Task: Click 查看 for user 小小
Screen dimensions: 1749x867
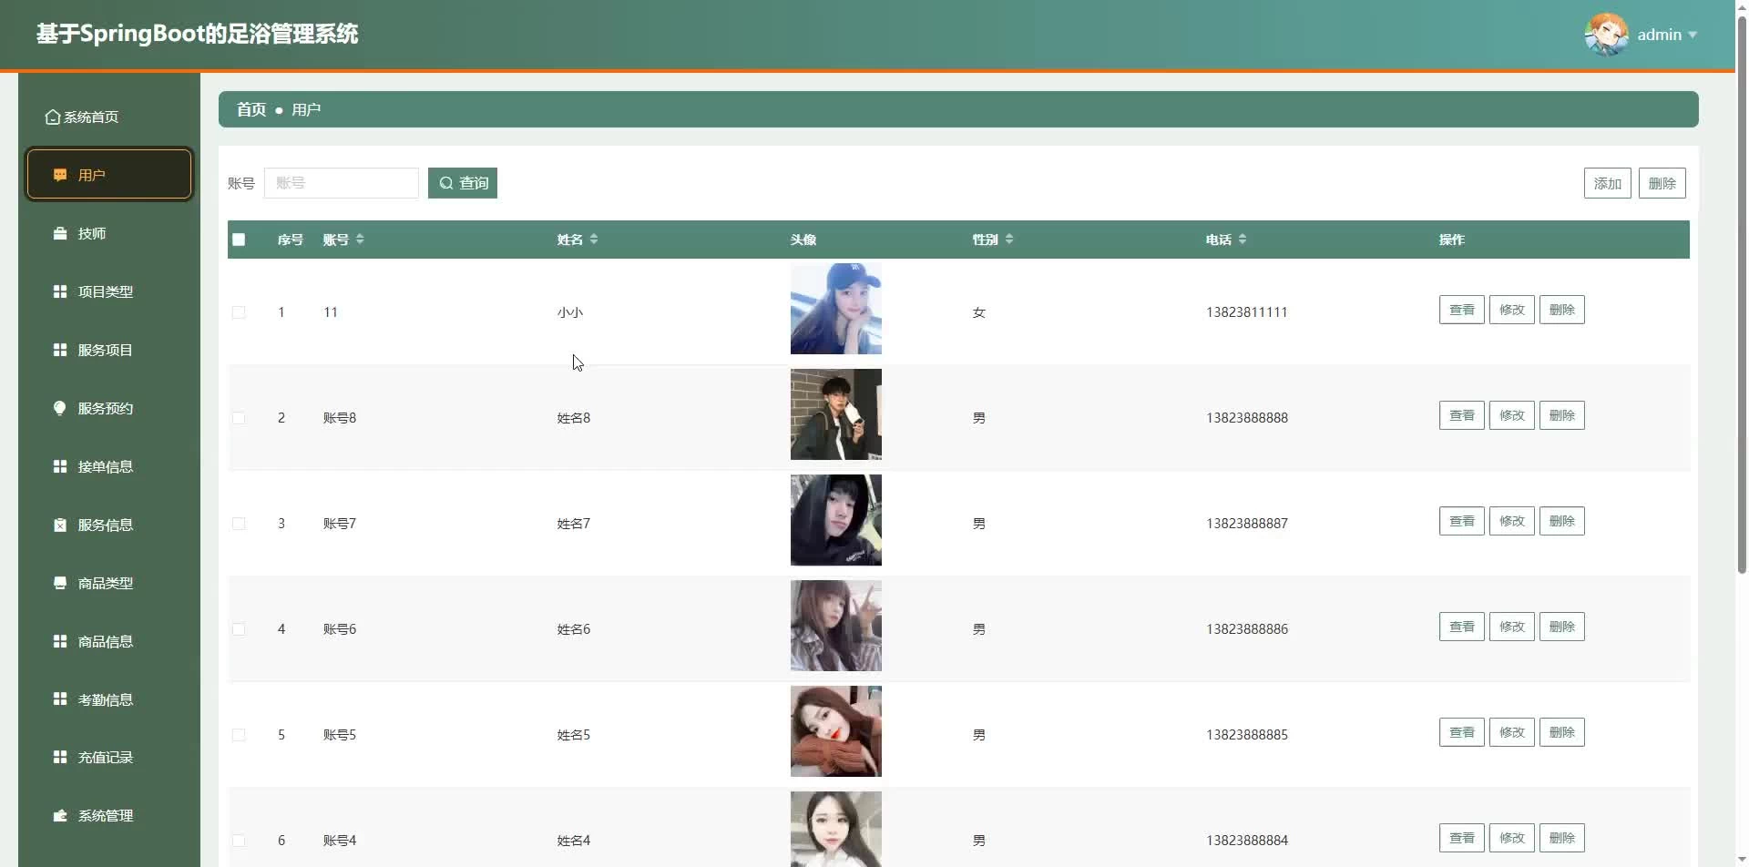Action: pos(1461,310)
